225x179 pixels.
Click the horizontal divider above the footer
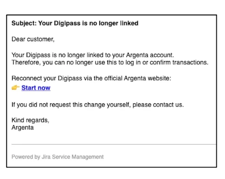click(x=114, y=144)
